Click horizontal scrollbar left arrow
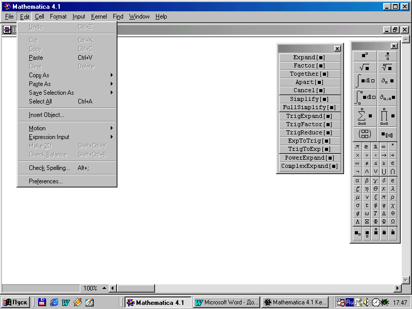 [x=113, y=288]
